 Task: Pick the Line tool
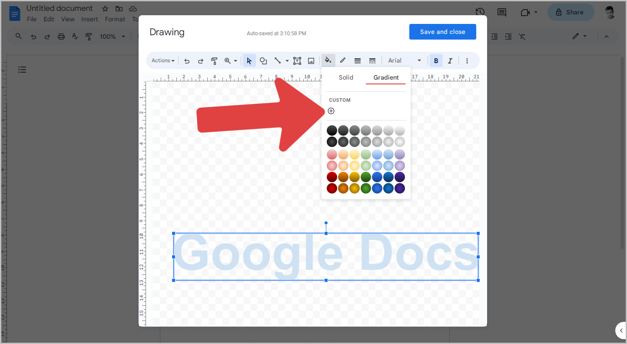[277, 61]
